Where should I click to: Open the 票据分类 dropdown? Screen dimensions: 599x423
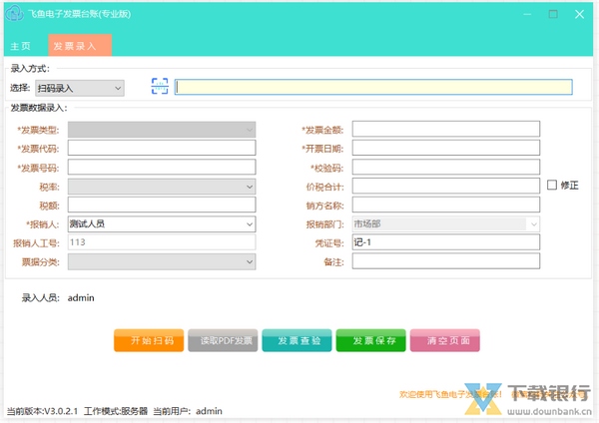pyautogui.click(x=162, y=262)
